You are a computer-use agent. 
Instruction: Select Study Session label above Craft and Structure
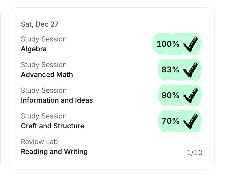(44, 116)
